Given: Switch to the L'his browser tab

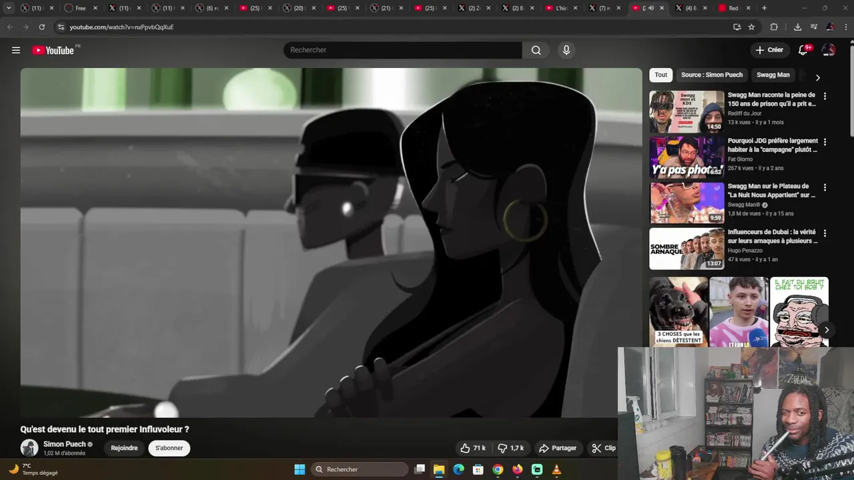Looking at the screenshot, I should pos(560,8).
